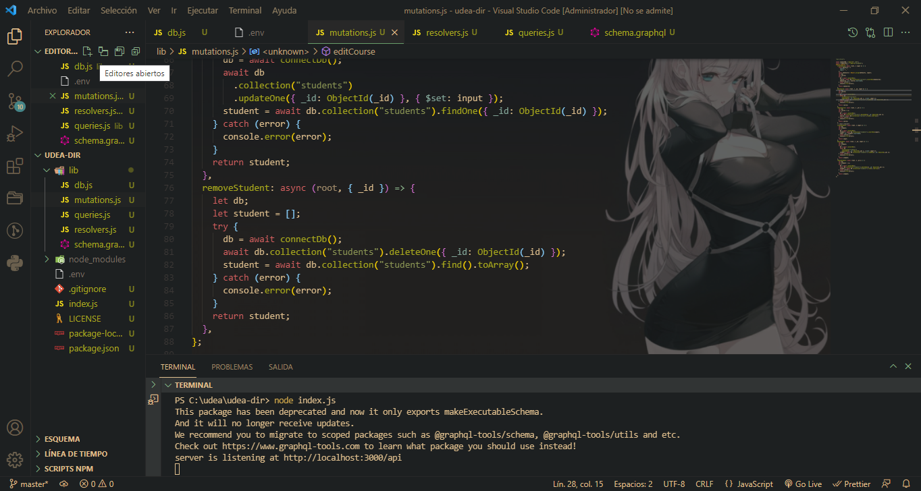Viewport: 921px width, 491px height.
Task: Open the Manage gear icon
Action: click(15, 460)
